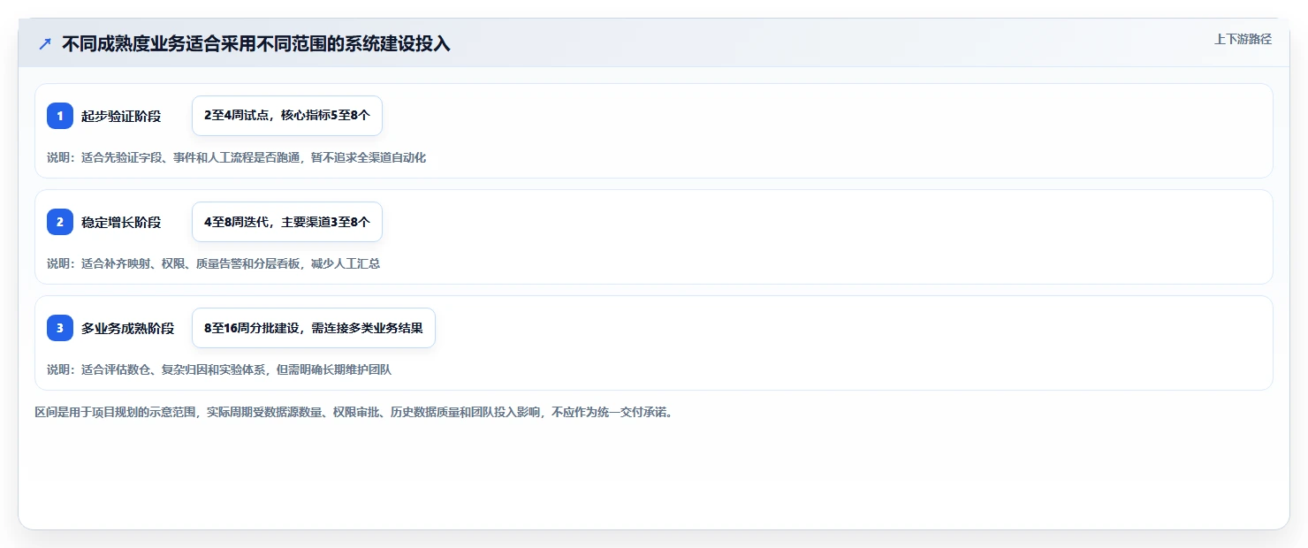Select the 稳定增长阶段 stage label

tap(121, 222)
